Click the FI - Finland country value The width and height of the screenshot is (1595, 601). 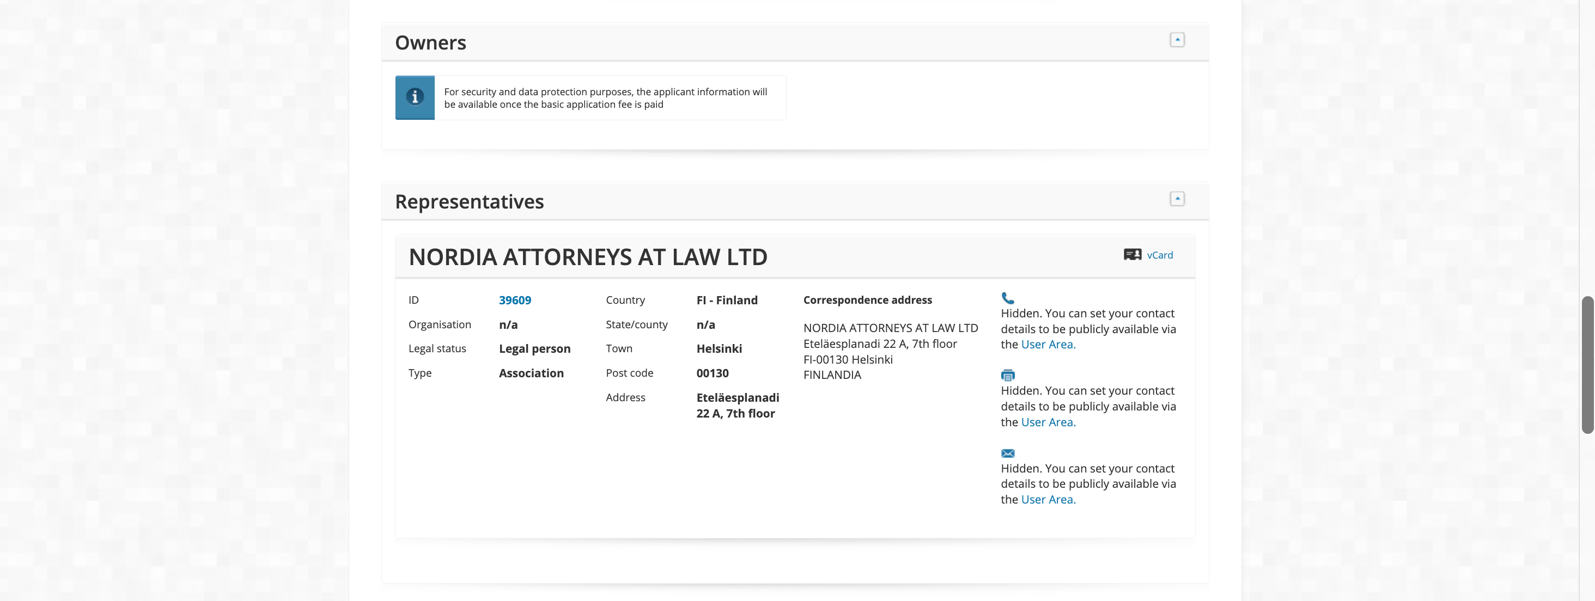[x=726, y=300]
